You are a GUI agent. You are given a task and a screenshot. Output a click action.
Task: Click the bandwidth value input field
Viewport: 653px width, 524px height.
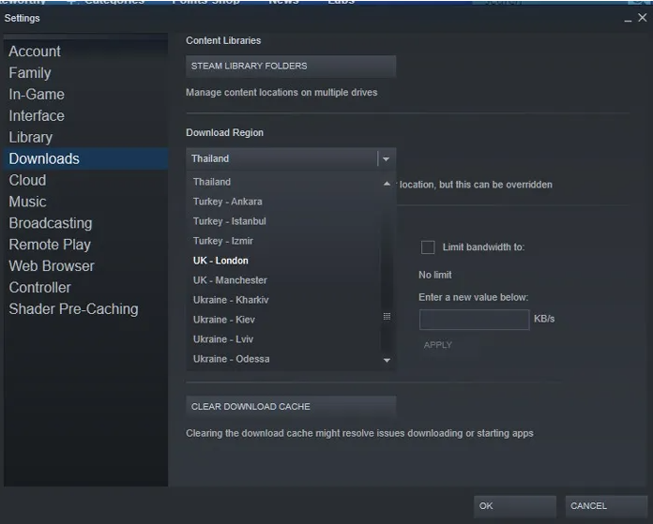pyautogui.click(x=474, y=320)
